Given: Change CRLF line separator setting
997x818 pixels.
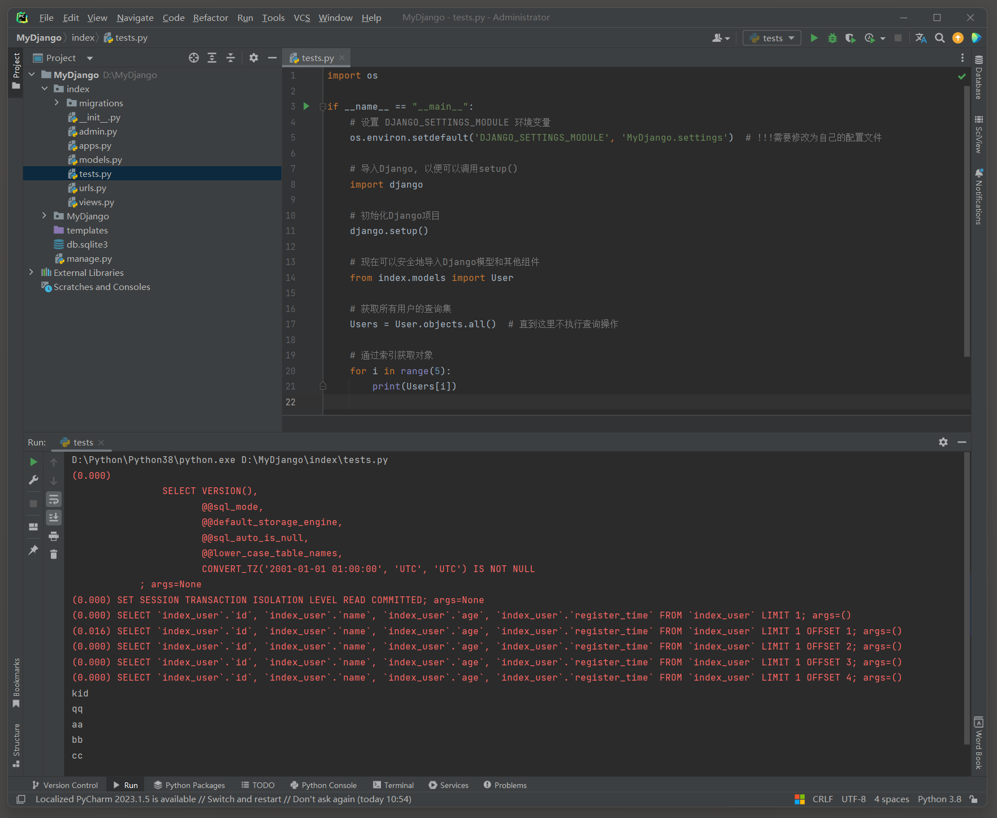Looking at the screenshot, I should tap(822, 799).
